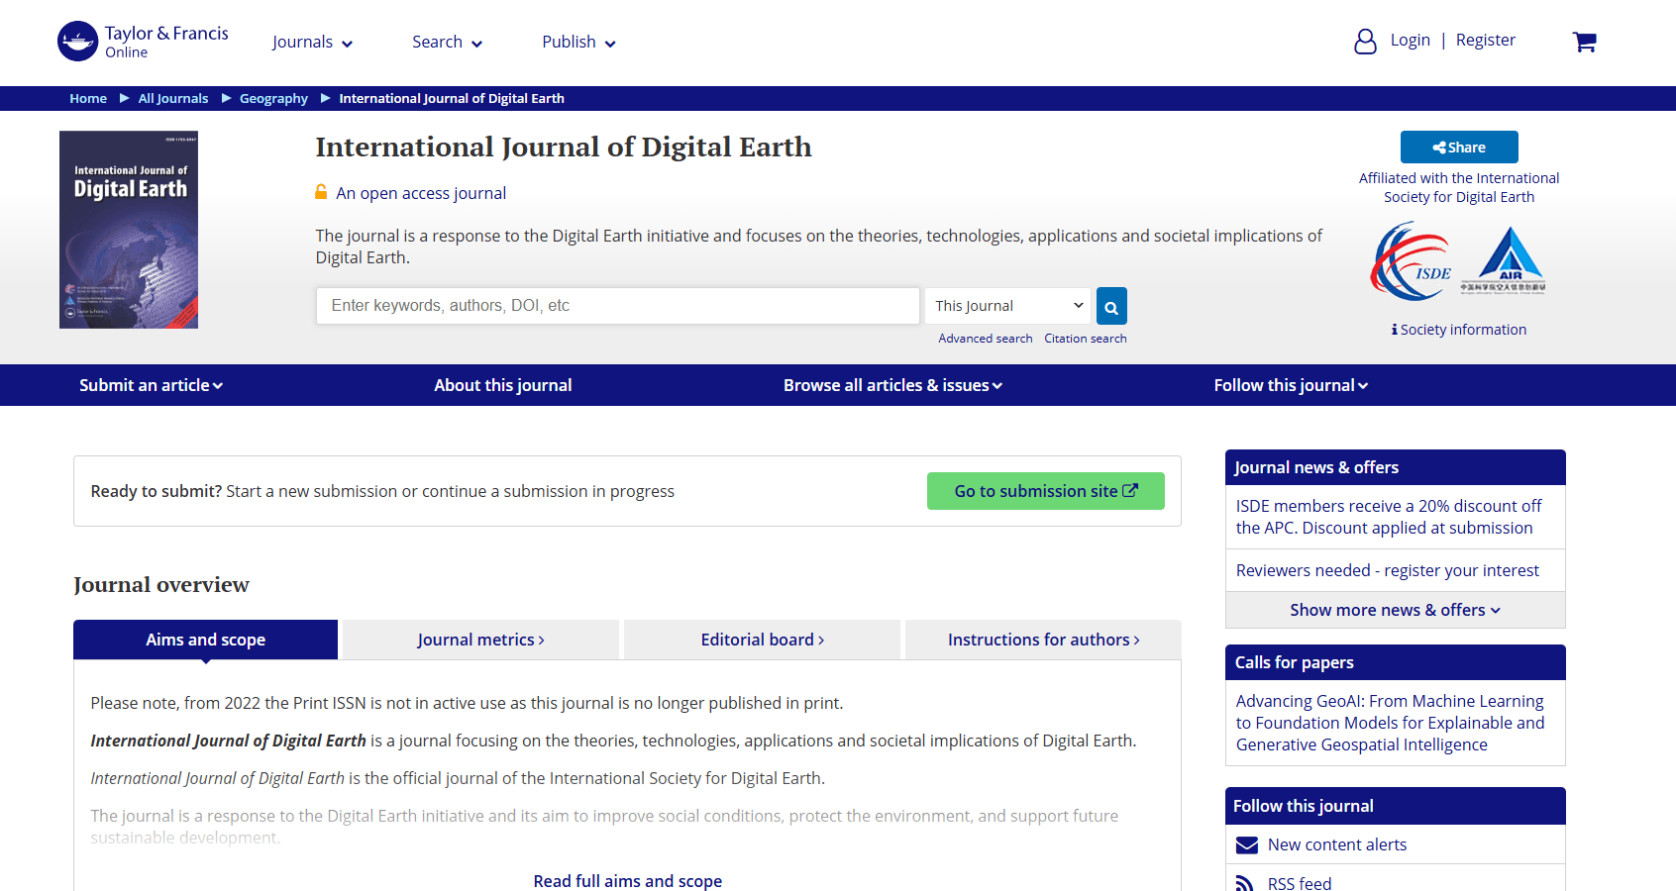Click the Calls for papers header
Viewport: 1676px width, 891px height.
pyautogui.click(x=1396, y=662)
